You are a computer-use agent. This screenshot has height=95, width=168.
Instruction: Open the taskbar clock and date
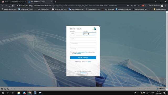click(x=158, y=93)
